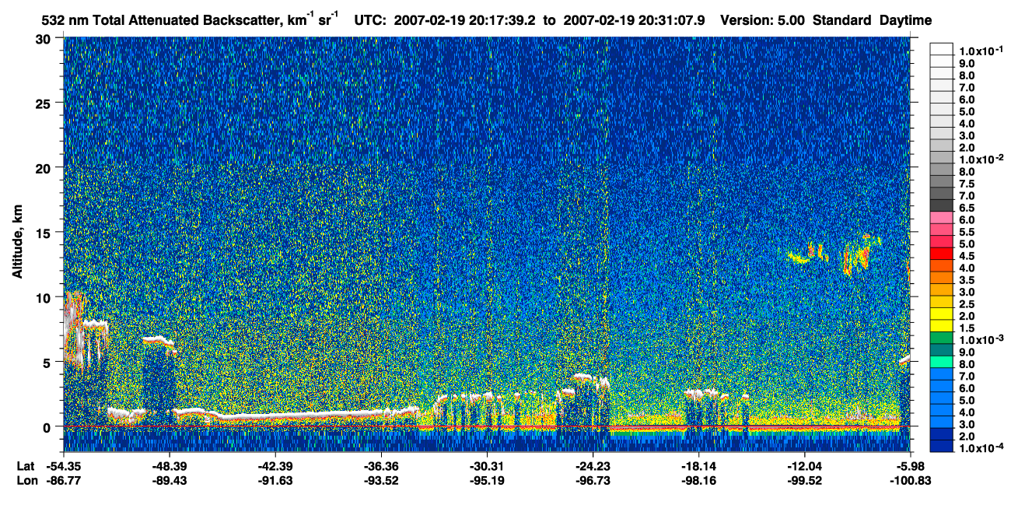
Task: Click the latitude value -48.39
Action: coord(170,465)
